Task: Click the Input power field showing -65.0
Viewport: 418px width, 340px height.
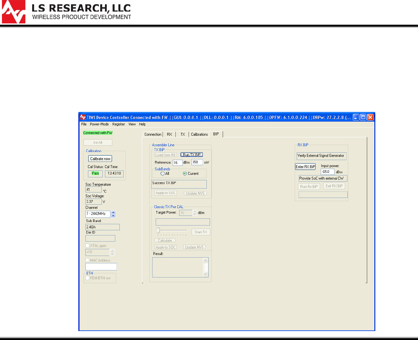Action: click(327, 172)
